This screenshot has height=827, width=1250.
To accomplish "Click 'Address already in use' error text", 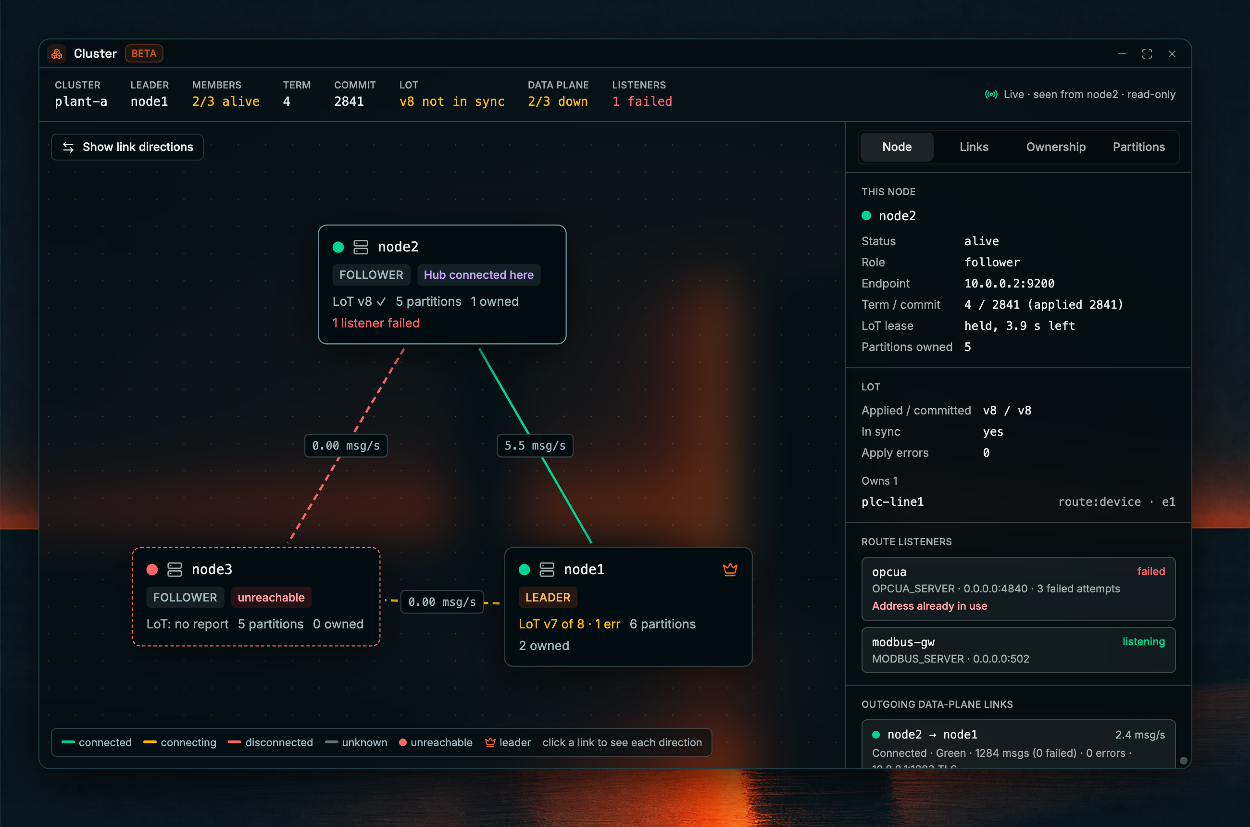I will tap(929, 606).
